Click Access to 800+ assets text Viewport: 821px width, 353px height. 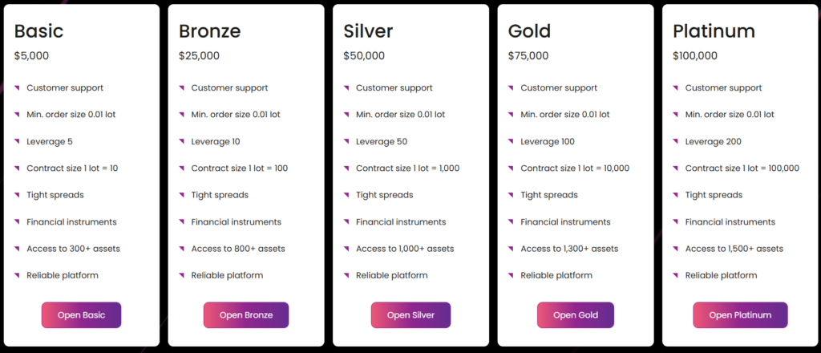click(x=238, y=249)
